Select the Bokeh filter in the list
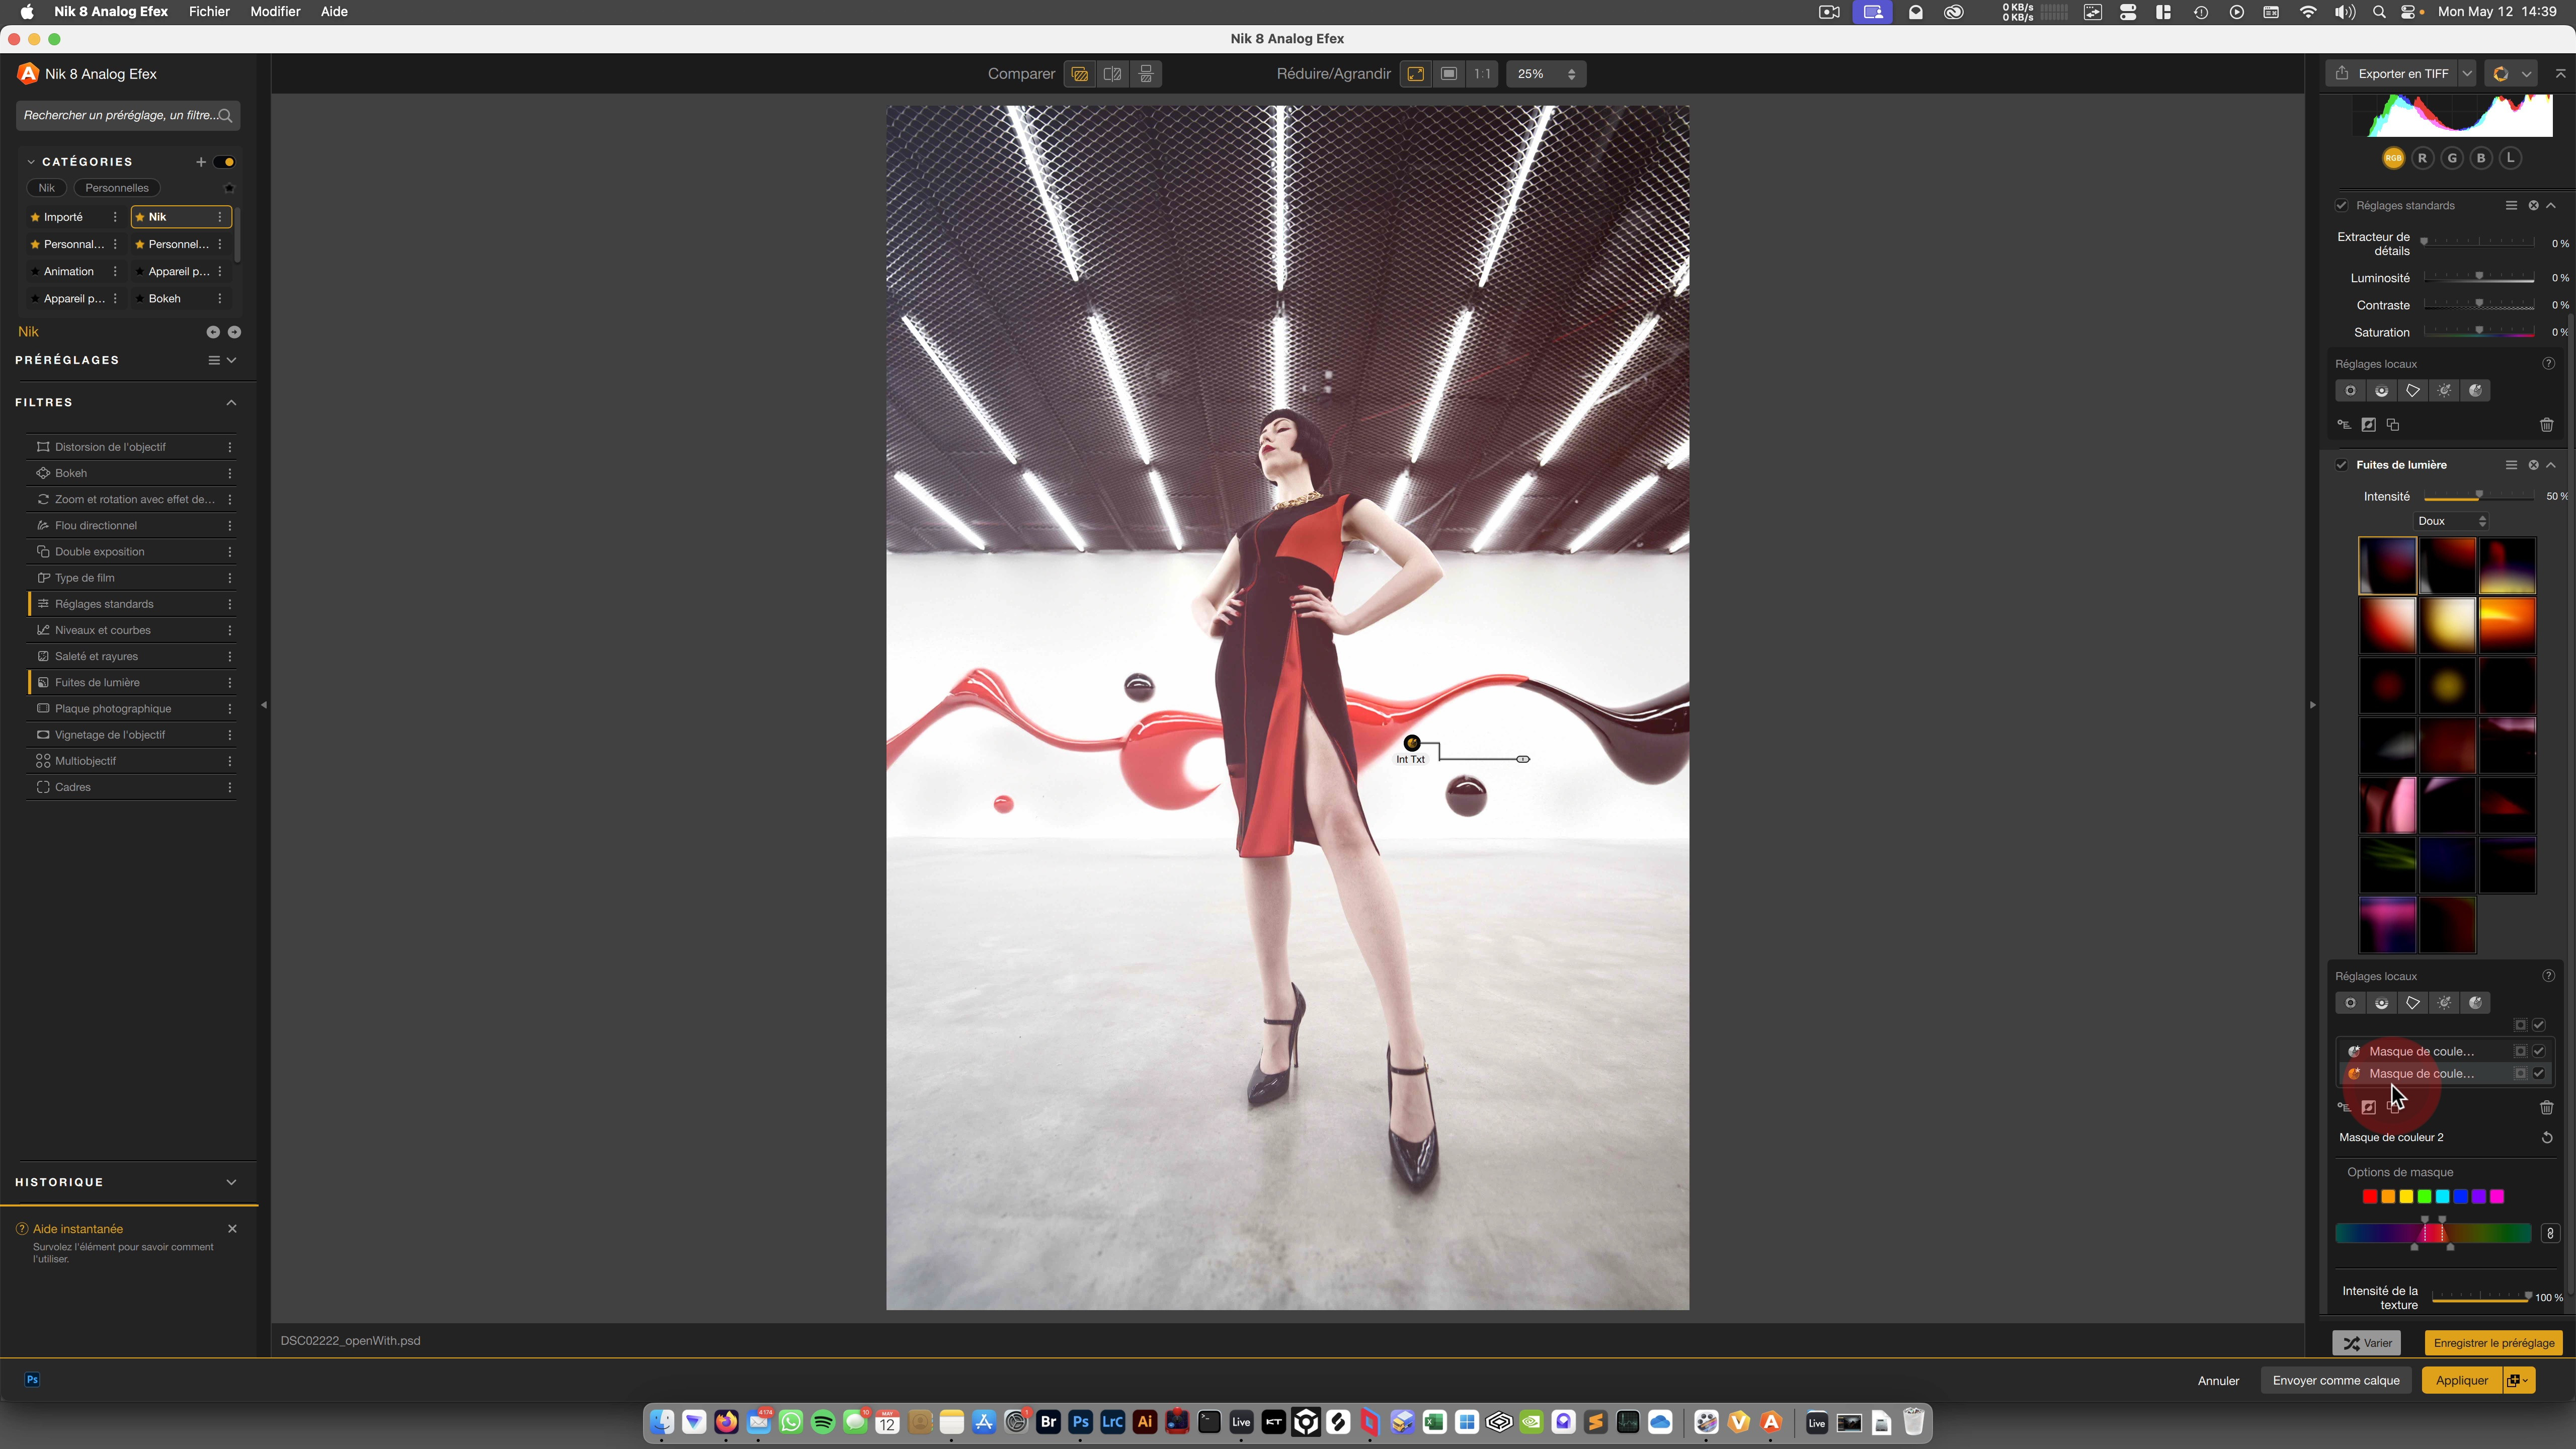The width and height of the screenshot is (2576, 1449). pos(132,473)
